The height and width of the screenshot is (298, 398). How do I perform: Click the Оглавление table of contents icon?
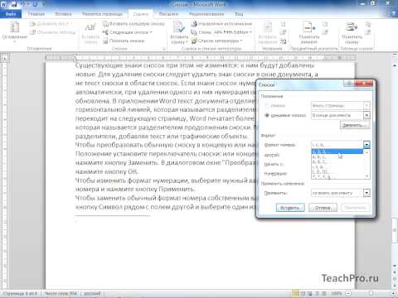click(x=15, y=31)
